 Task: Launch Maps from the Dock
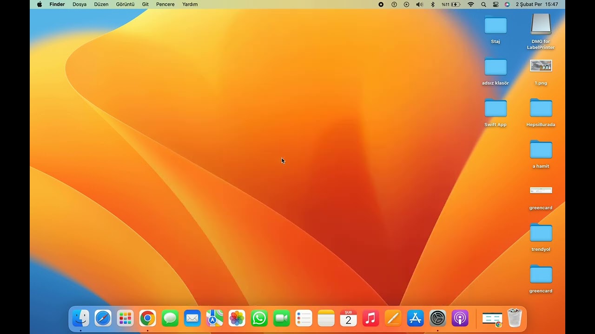click(x=214, y=318)
